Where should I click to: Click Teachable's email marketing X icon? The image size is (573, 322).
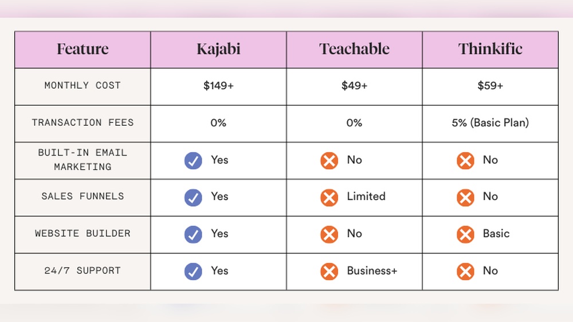329,161
